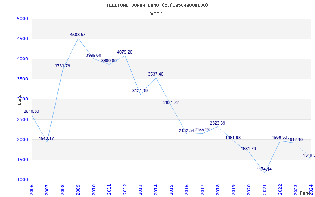Click the 3121.19 data label
This screenshot has width=315, height=197.
140,91
